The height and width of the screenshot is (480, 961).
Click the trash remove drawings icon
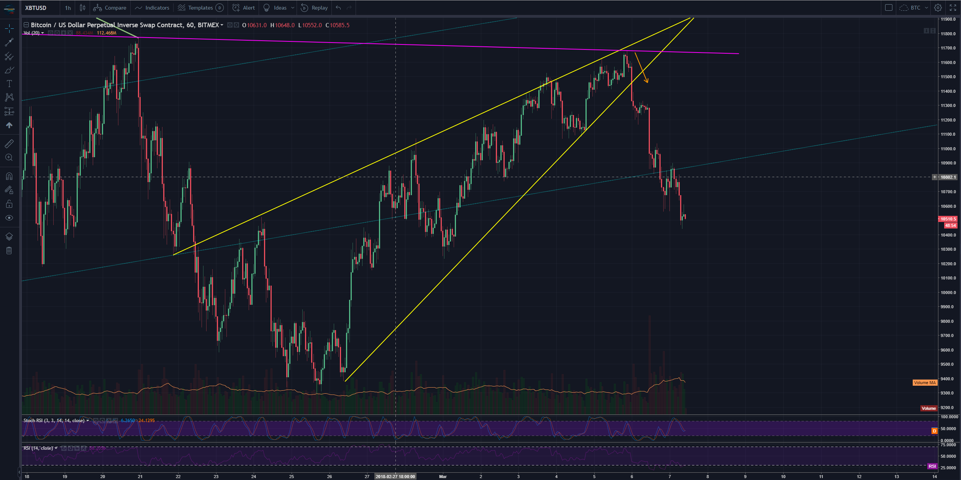pyautogui.click(x=9, y=251)
